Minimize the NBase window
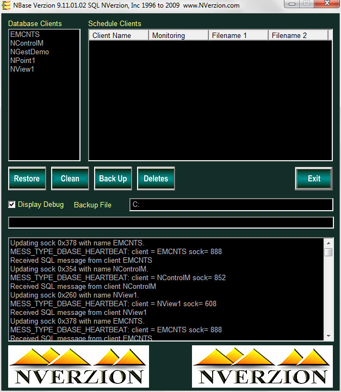Screen dimensions: 341x392 pos(292,3)
